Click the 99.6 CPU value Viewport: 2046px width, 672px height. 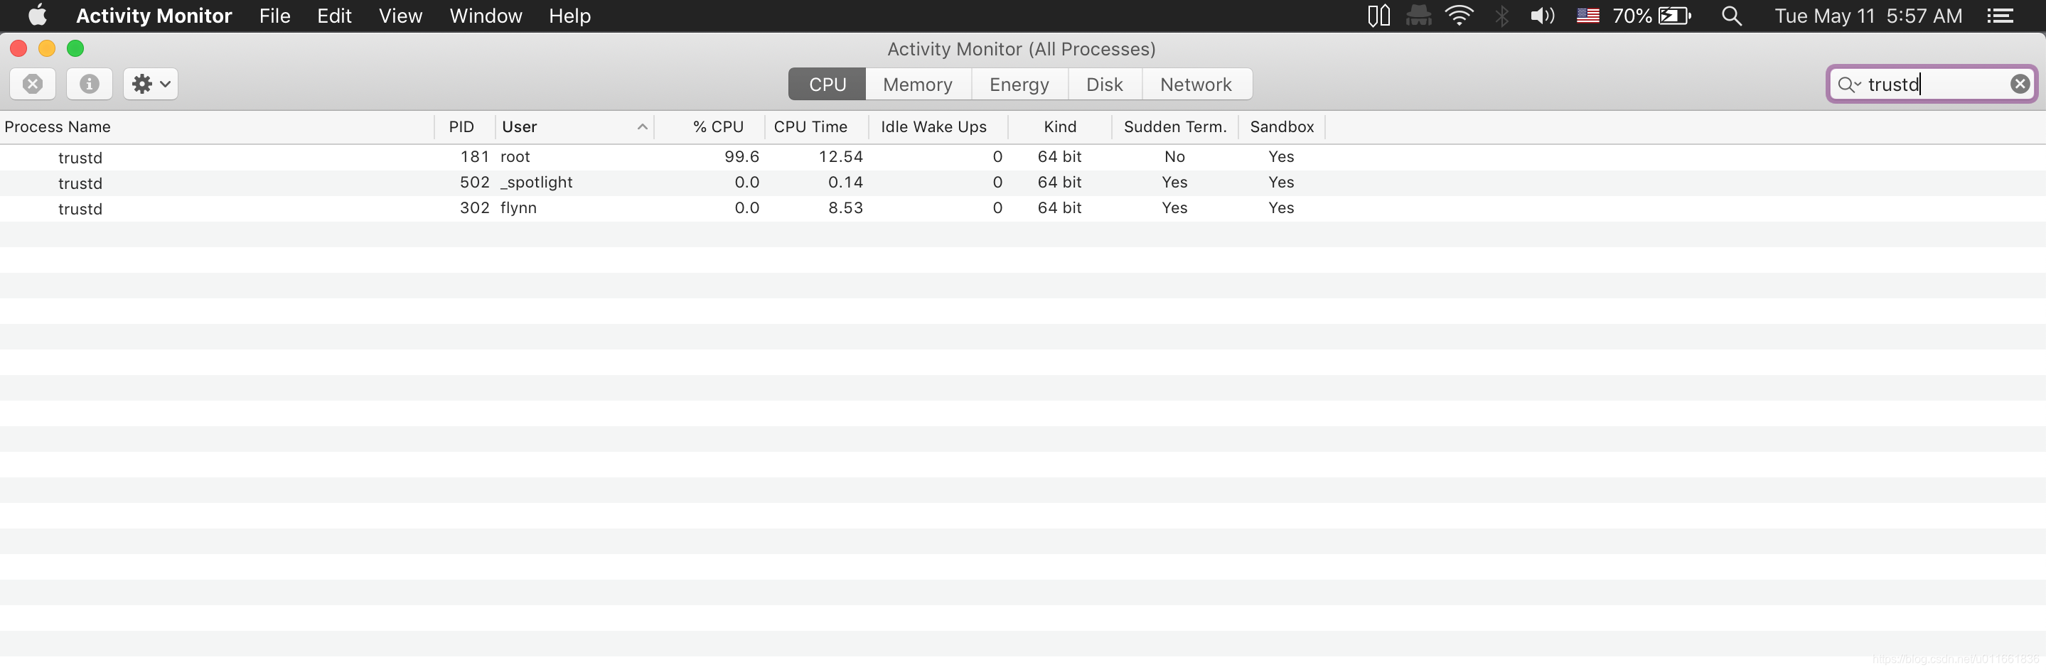(741, 157)
